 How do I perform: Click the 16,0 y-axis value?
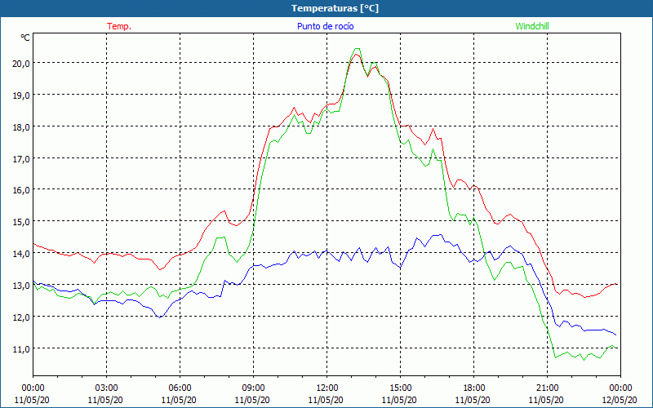21,190
